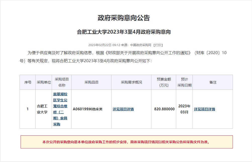Open 详见项目详情 in the 备注 column
The height and width of the screenshot is (162, 252).
tap(205, 109)
